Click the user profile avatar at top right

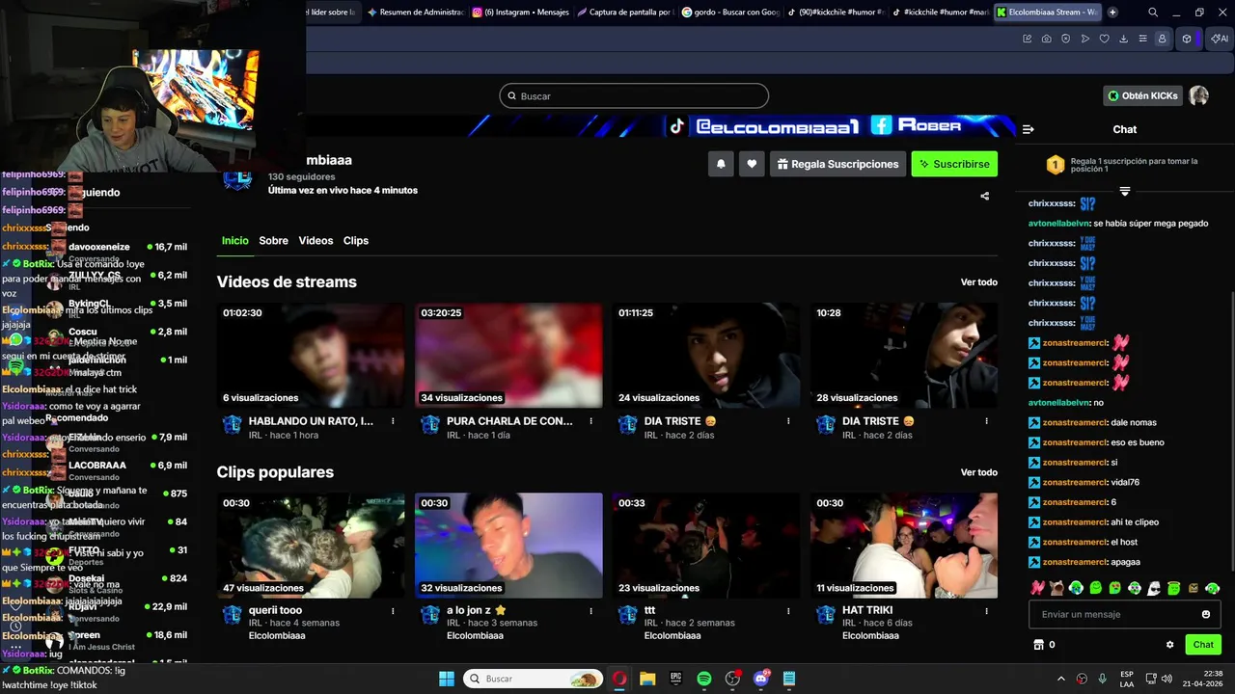(1199, 95)
